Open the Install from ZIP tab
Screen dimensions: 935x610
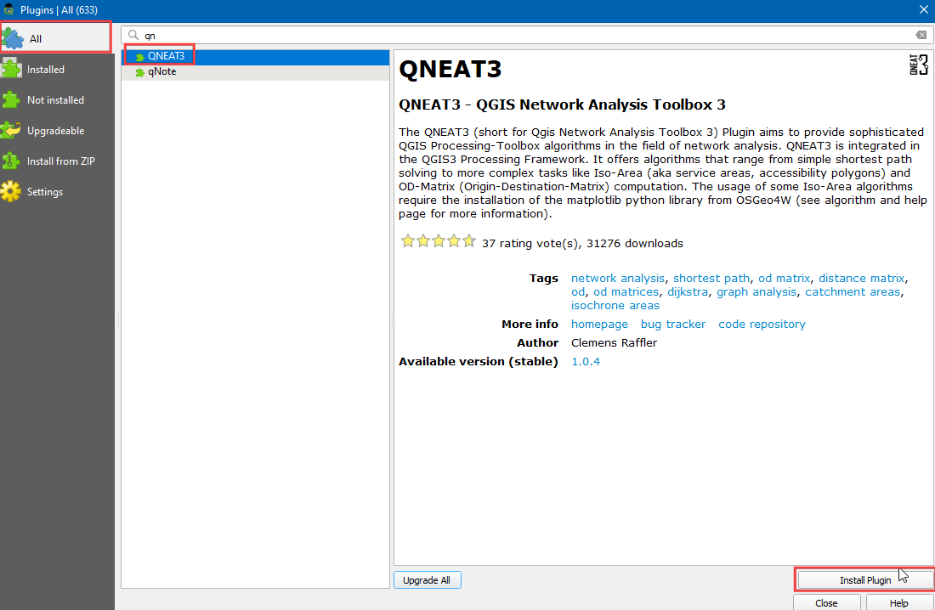tap(60, 161)
